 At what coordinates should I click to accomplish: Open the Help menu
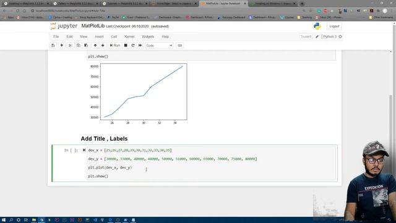click(165, 37)
